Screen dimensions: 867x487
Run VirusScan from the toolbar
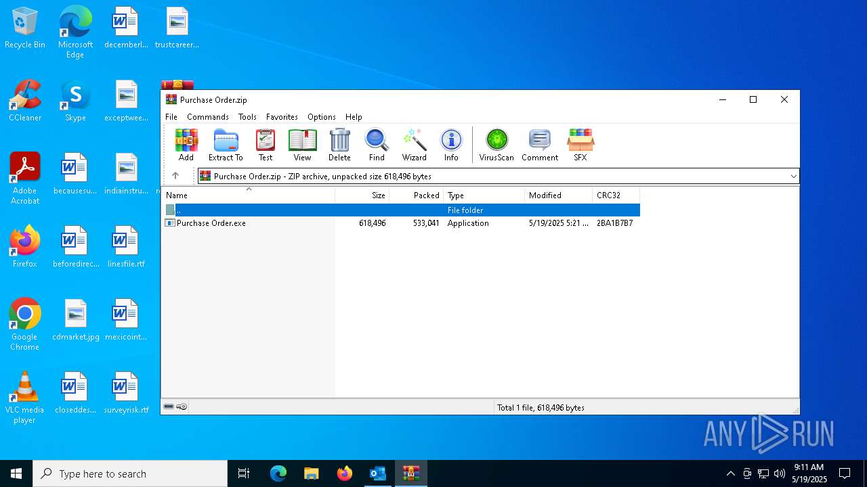point(496,145)
